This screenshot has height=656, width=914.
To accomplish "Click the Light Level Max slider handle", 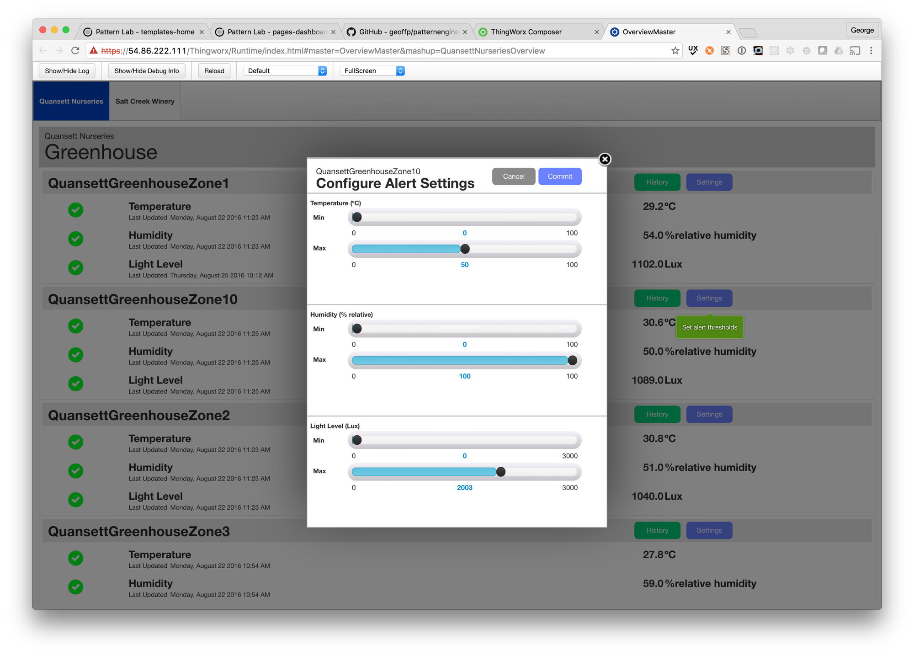I will pyautogui.click(x=501, y=472).
